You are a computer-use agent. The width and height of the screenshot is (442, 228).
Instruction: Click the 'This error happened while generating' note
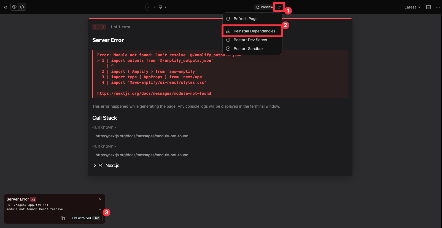(186, 106)
